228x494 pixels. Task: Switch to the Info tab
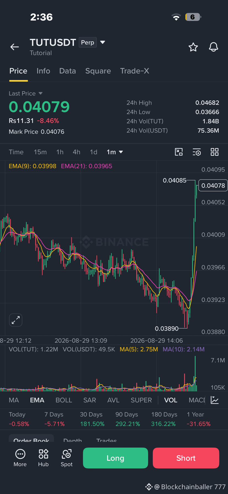(x=43, y=71)
